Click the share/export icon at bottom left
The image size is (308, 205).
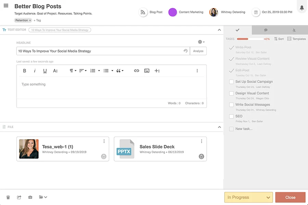(x=19, y=197)
